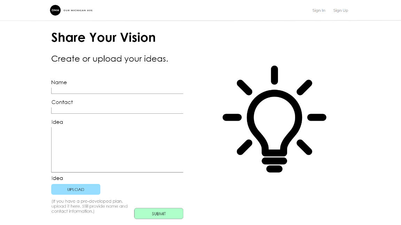Click the OMA circular logo
The image size is (401, 225).
click(x=55, y=10)
